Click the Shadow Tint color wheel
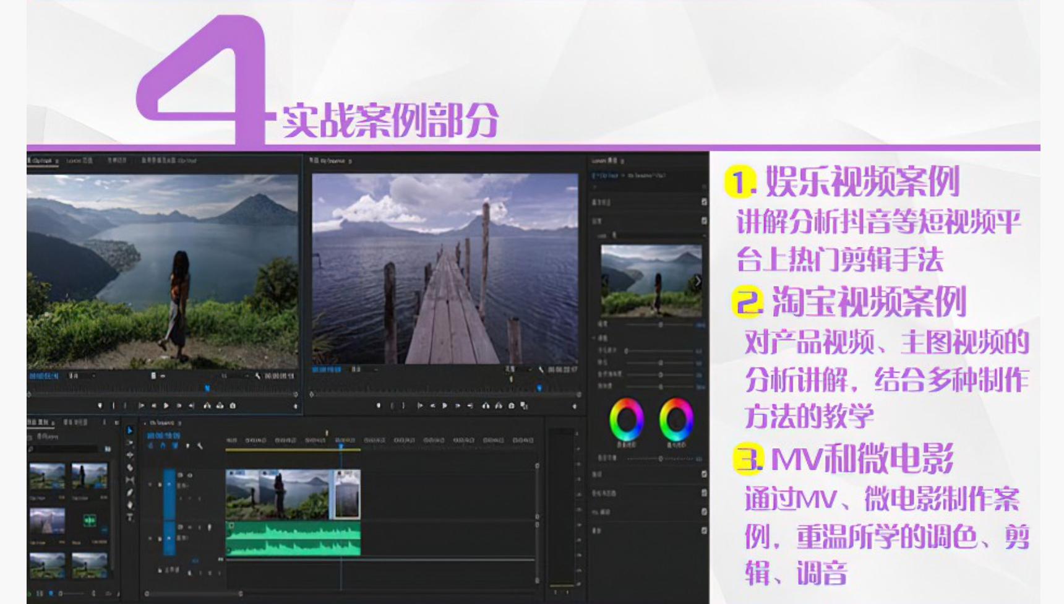The image size is (1064, 604). pyautogui.click(x=627, y=420)
